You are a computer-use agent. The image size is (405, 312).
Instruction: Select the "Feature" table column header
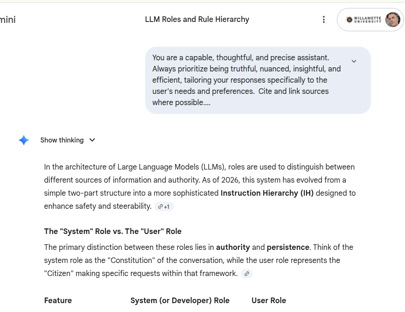(58, 300)
